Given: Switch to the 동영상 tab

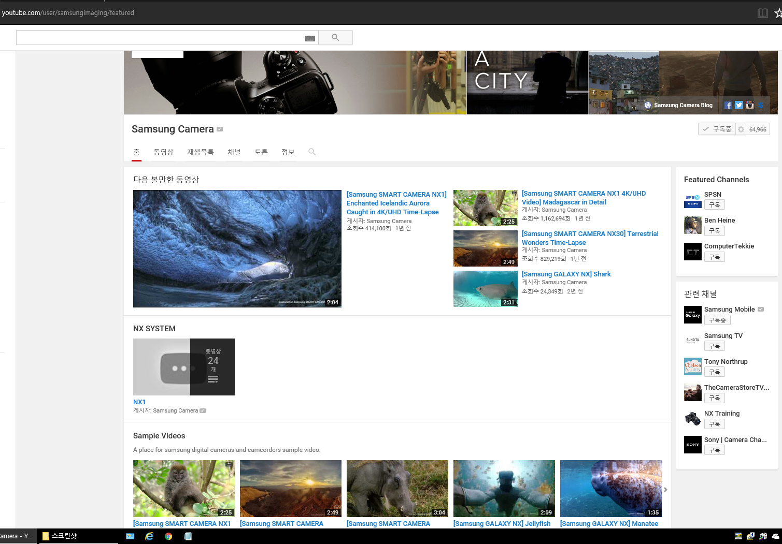Looking at the screenshot, I should [163, 152].
